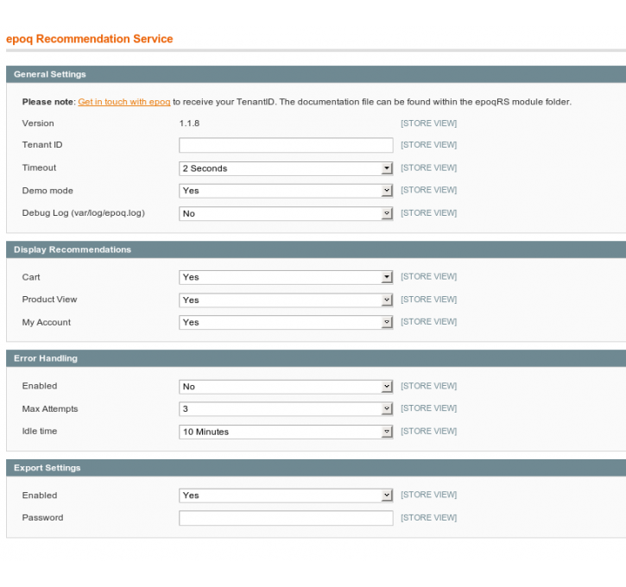Image resolution: width=626 pixels, height=587 pixels.
Task: Click the Tenant ID label
Action: coord(42,145)
